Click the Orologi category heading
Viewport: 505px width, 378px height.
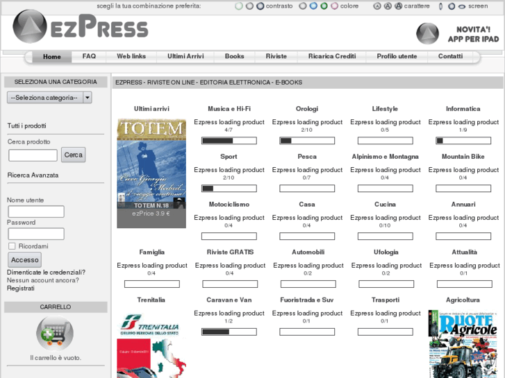(307, 109)
